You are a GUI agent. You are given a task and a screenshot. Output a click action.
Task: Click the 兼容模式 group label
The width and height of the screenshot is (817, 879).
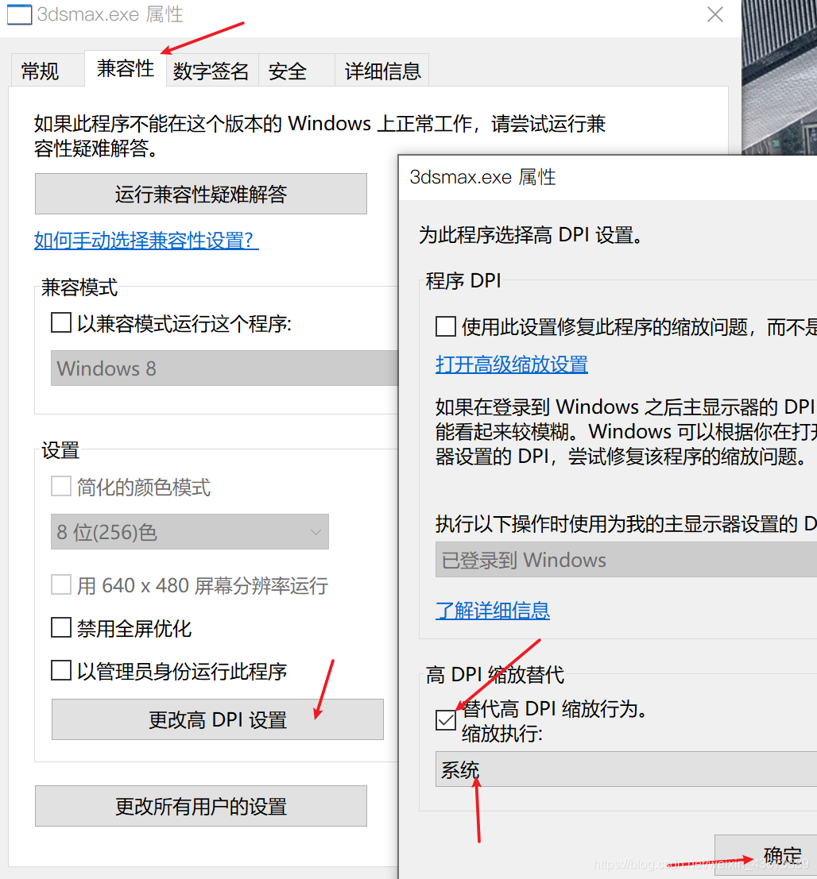coord(79,287)
